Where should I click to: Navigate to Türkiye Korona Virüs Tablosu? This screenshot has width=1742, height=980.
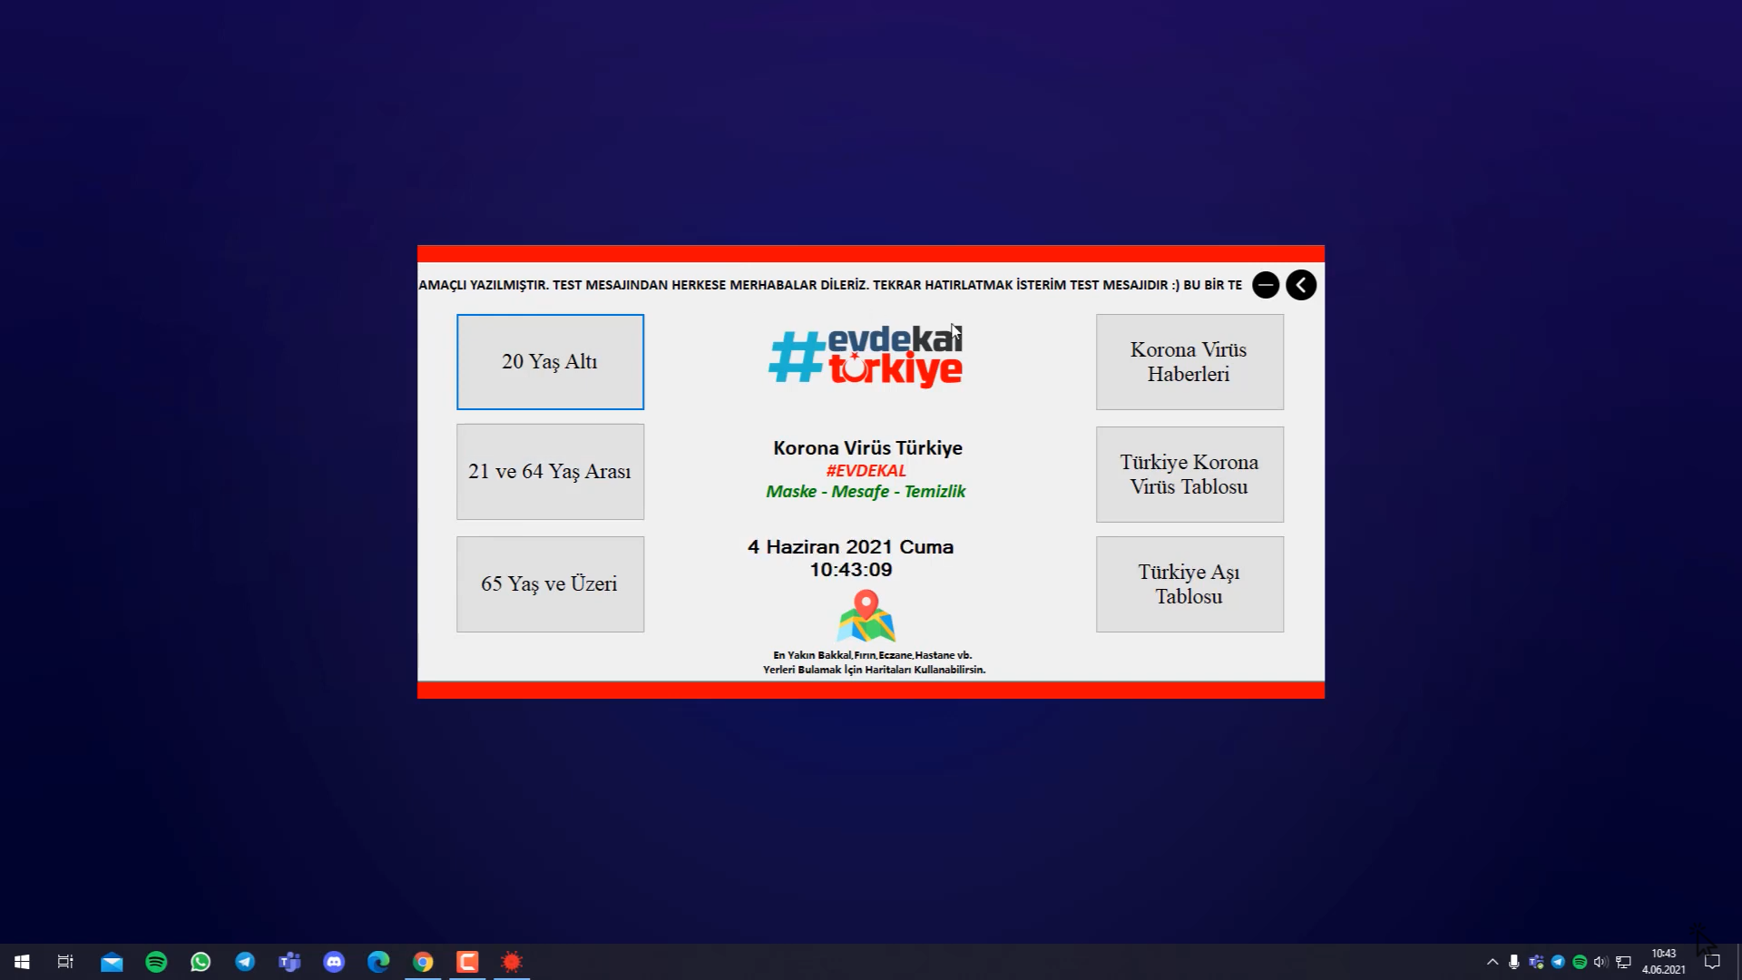1189,473
